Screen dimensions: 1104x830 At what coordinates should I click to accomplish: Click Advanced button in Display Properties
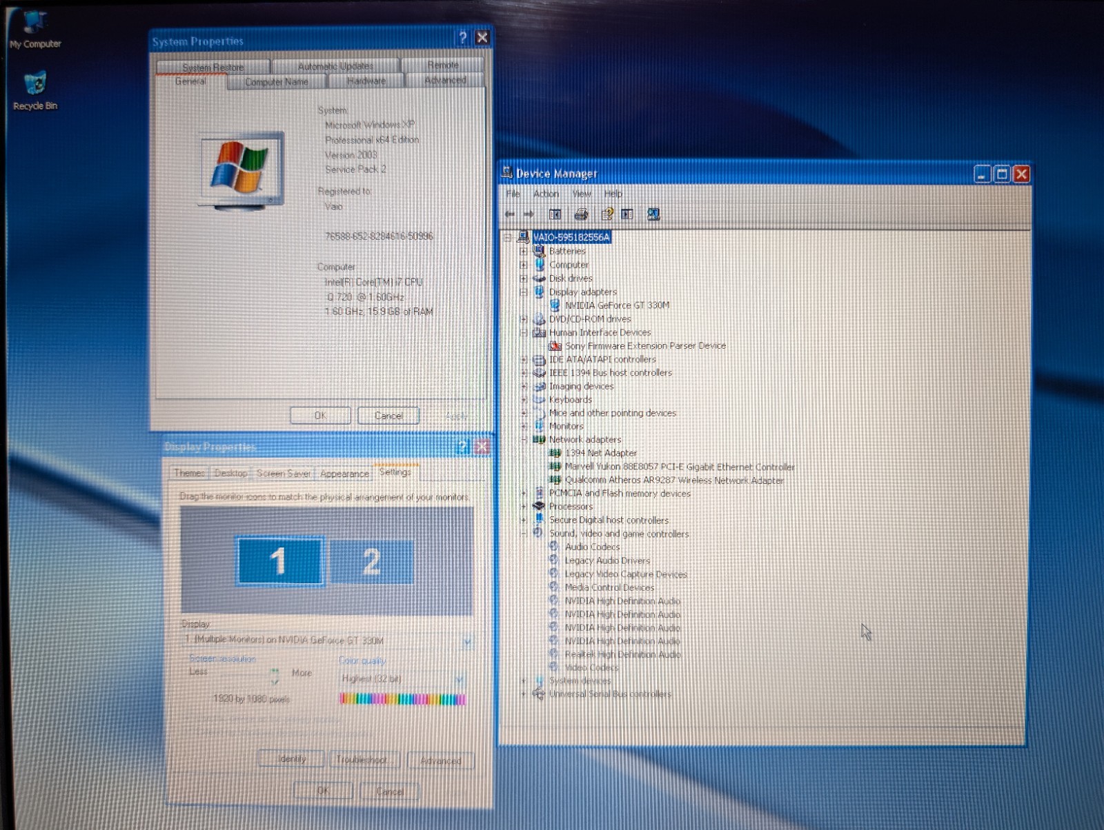[x=440, y=760]
